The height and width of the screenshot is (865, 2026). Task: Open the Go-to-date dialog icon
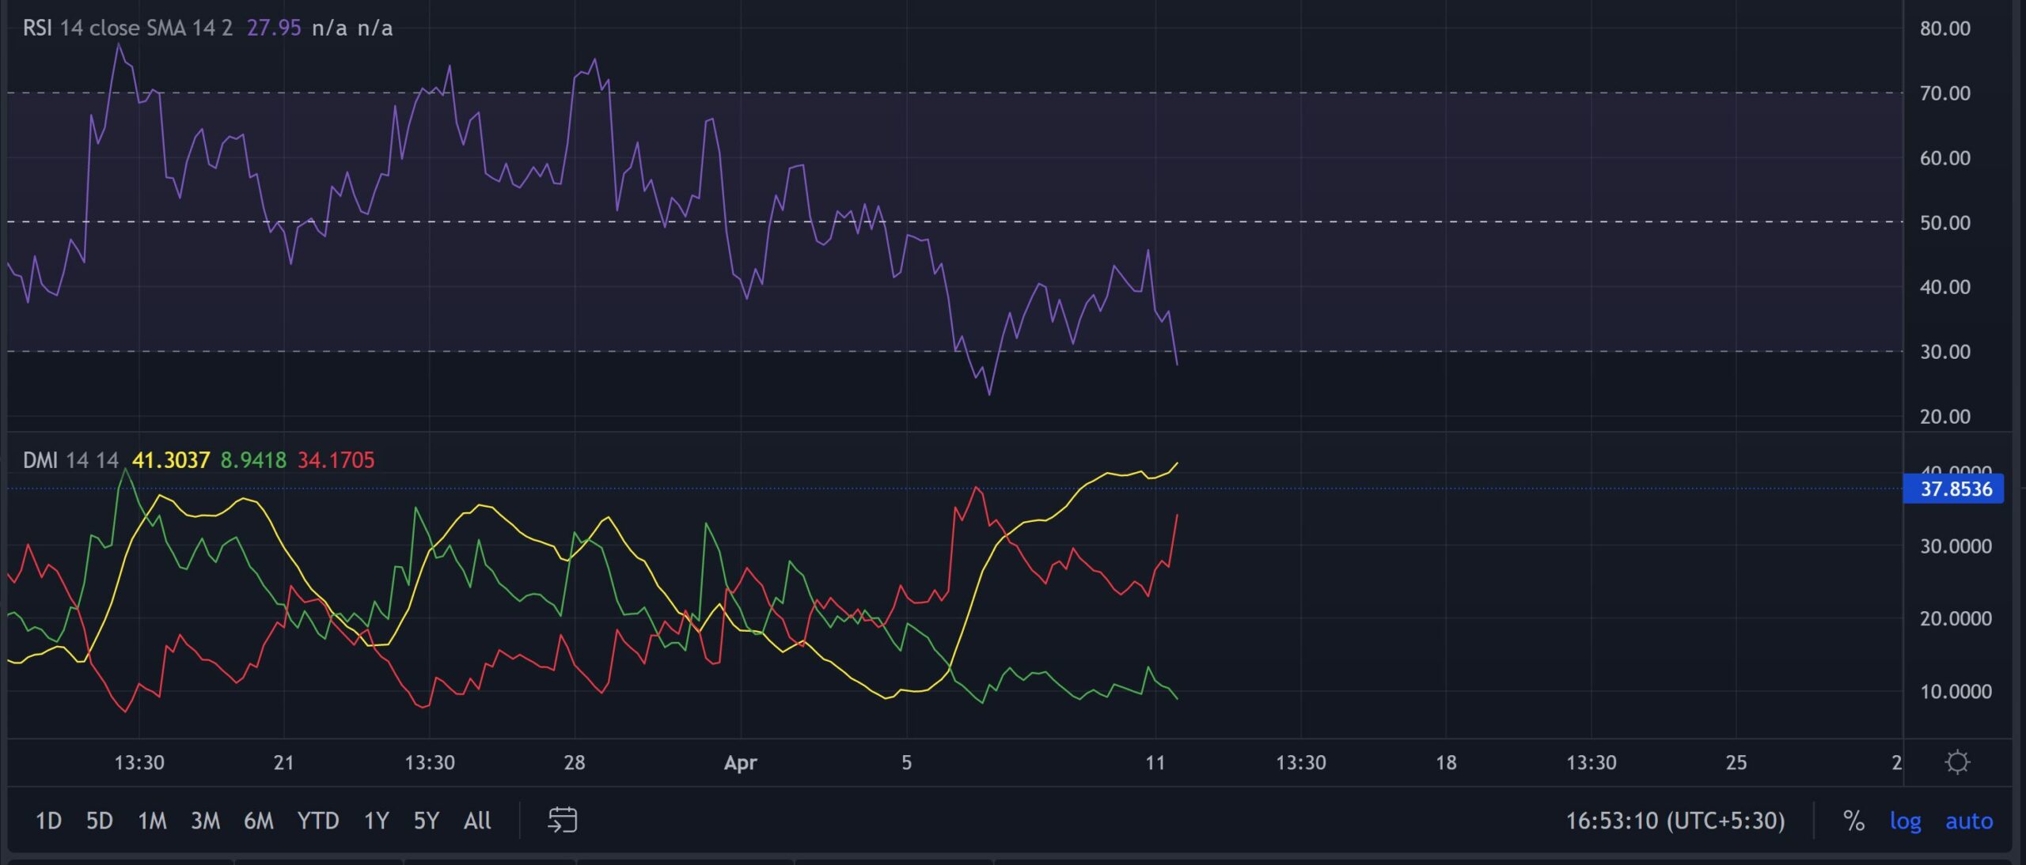(563, 821)
